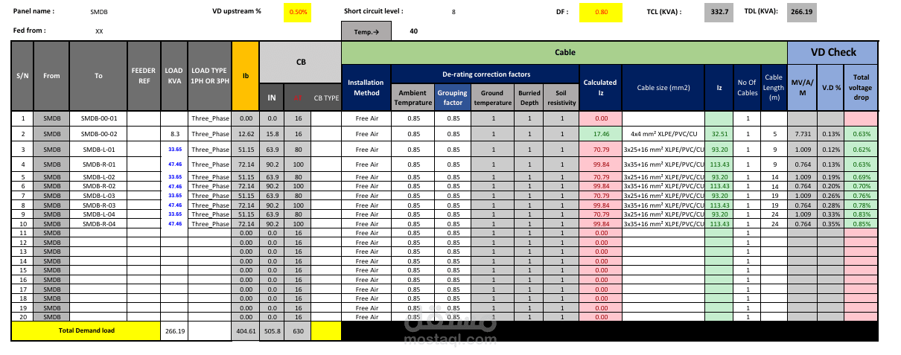Click the blue VD Check header

(x=832, y=52)
